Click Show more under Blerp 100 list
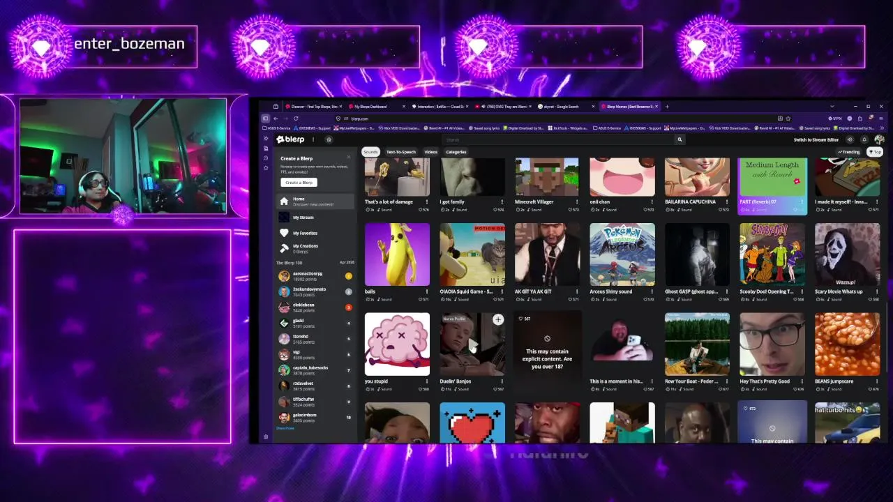Image resolution: width=893 pixels, height=502 pixels. (285, 428)
